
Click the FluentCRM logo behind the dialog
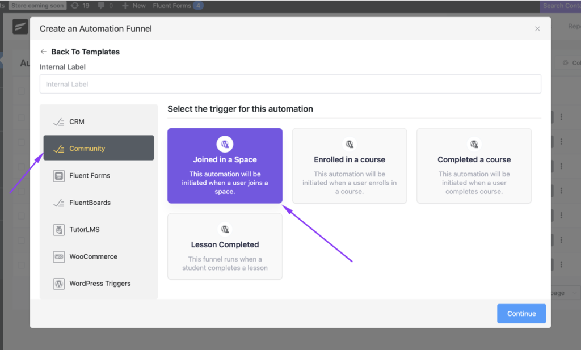[20, 27]
